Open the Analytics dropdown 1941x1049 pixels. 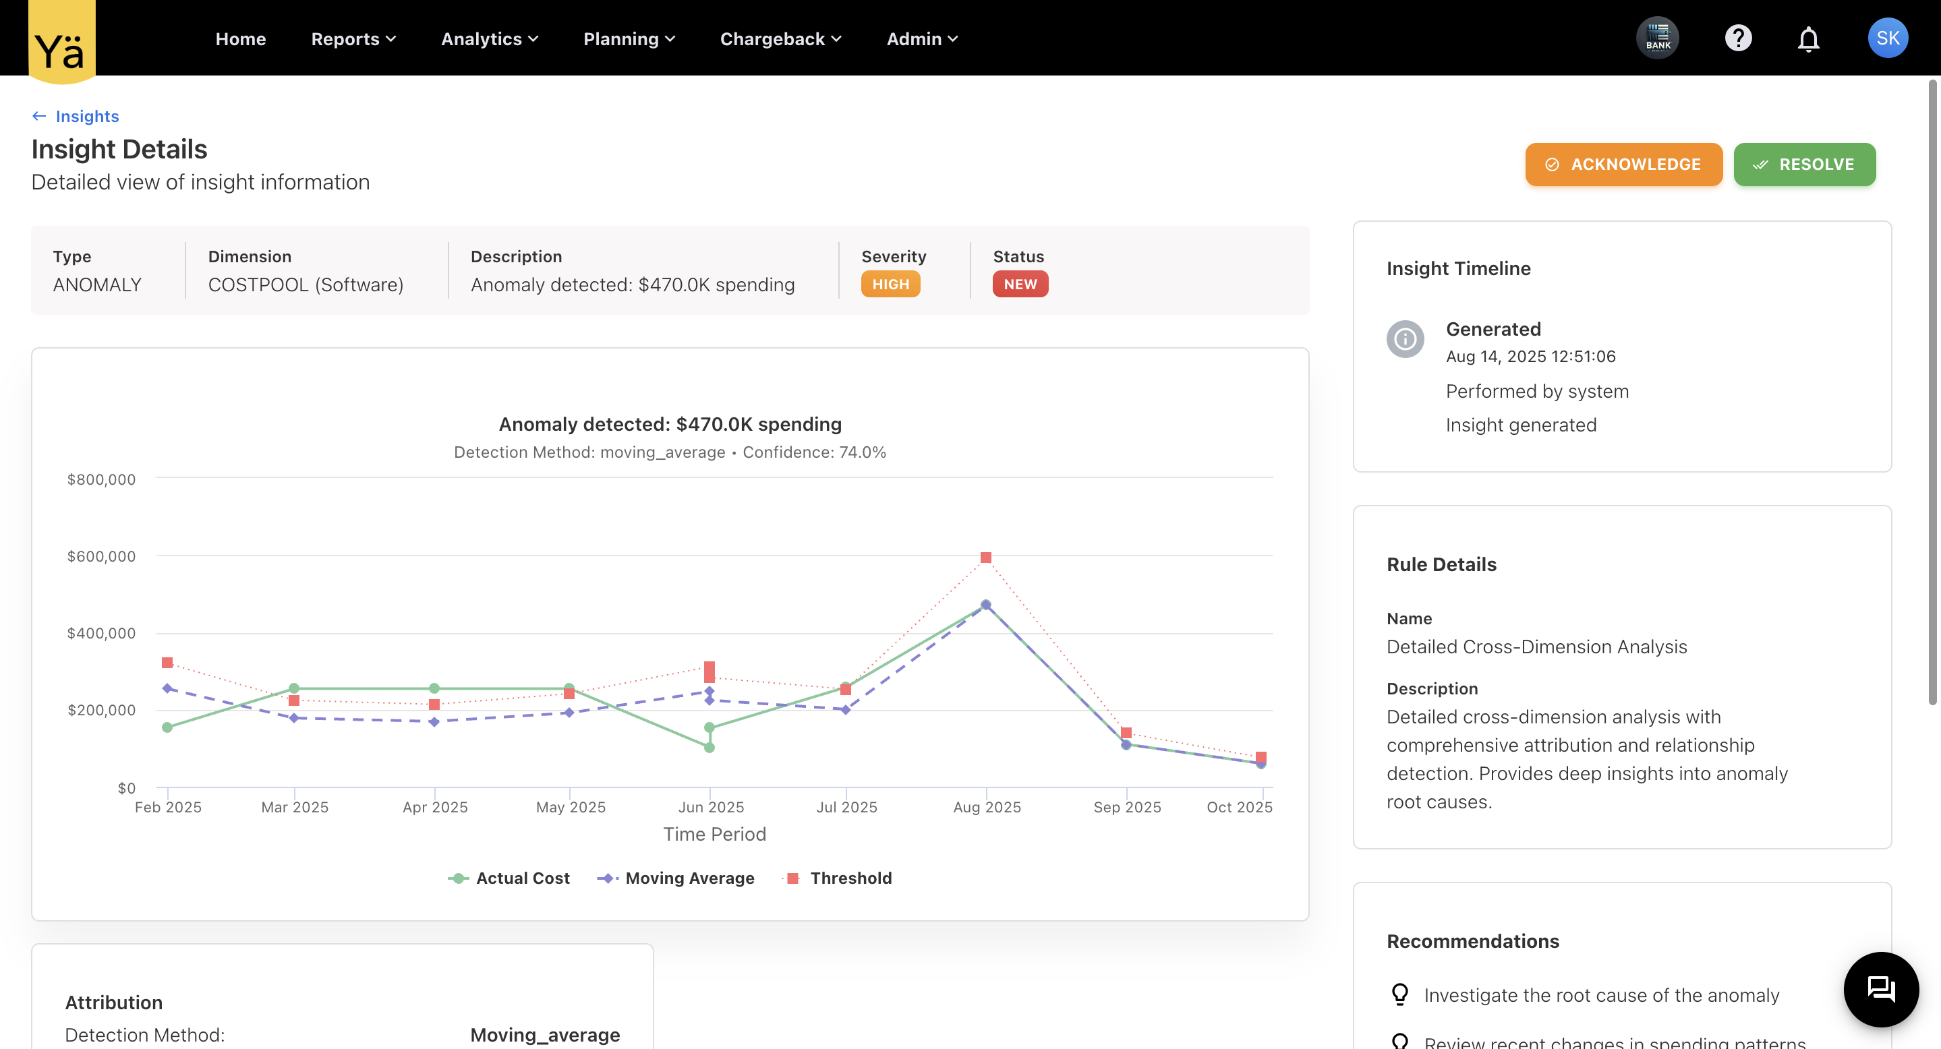tap(489, 38)
